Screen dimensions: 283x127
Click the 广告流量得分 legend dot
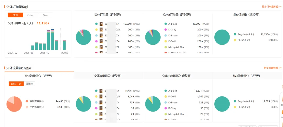pyautogui.click(x=27, y=107)
